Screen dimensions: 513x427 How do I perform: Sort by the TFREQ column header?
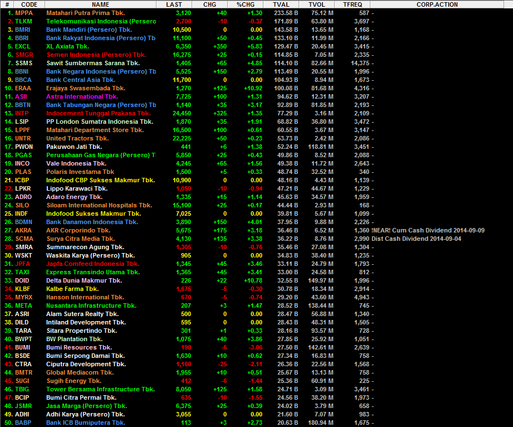coord(353,4)
